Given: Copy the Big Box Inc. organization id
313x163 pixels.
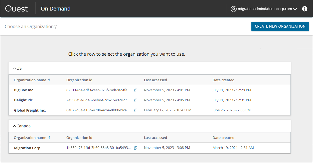Looking at the screenshot, I should (x=135, y=90).
